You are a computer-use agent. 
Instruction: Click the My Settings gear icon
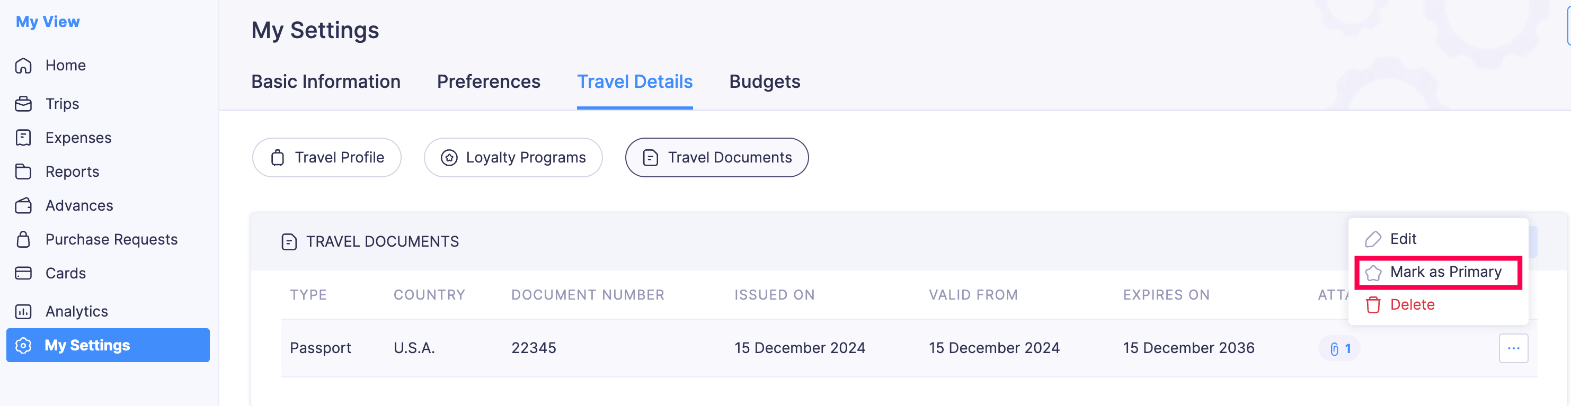(x=24, y=345)
